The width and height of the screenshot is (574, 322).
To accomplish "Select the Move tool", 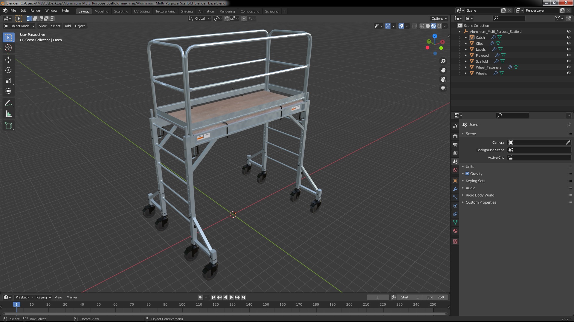I will pos(8,60).
